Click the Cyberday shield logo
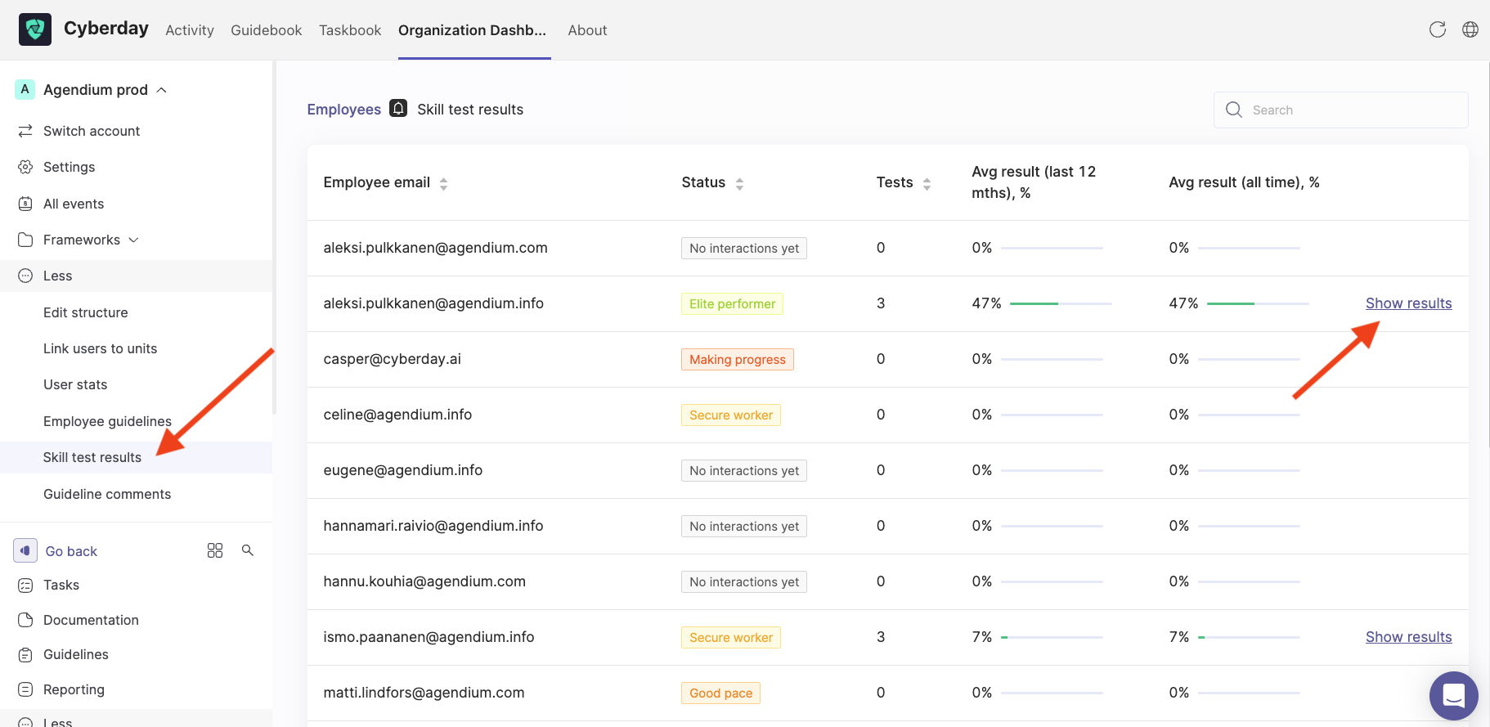The height and width of the screenshot is (727, 1490). click(35, 29)
